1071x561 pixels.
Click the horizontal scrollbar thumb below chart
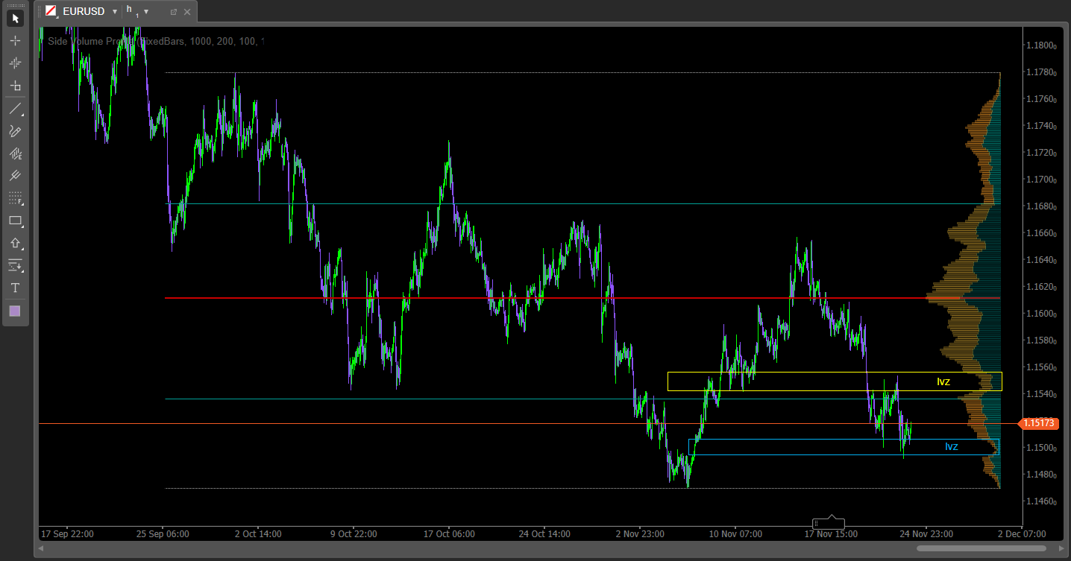point(979,548)
